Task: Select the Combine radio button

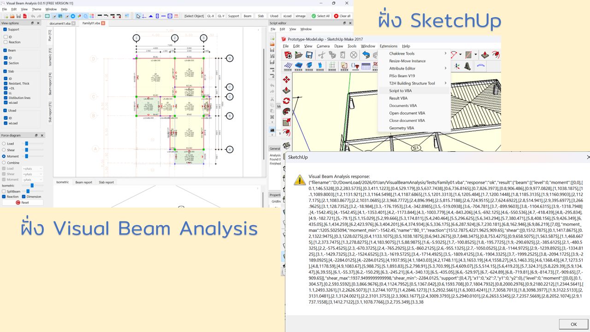Action: [4, 163]
